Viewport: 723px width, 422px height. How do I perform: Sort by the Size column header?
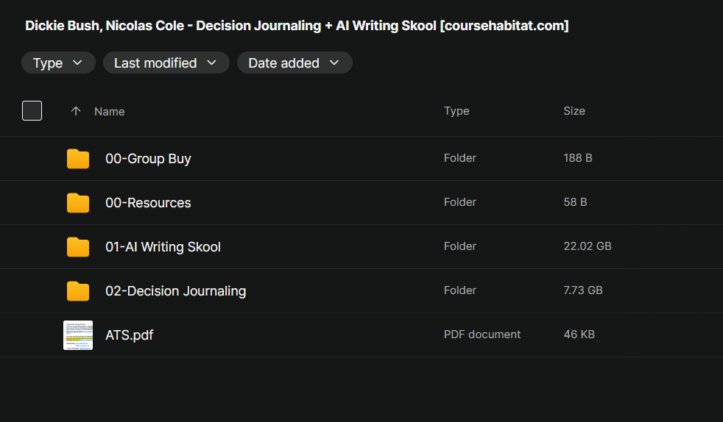pyautogui.click(x=574, y=111)
